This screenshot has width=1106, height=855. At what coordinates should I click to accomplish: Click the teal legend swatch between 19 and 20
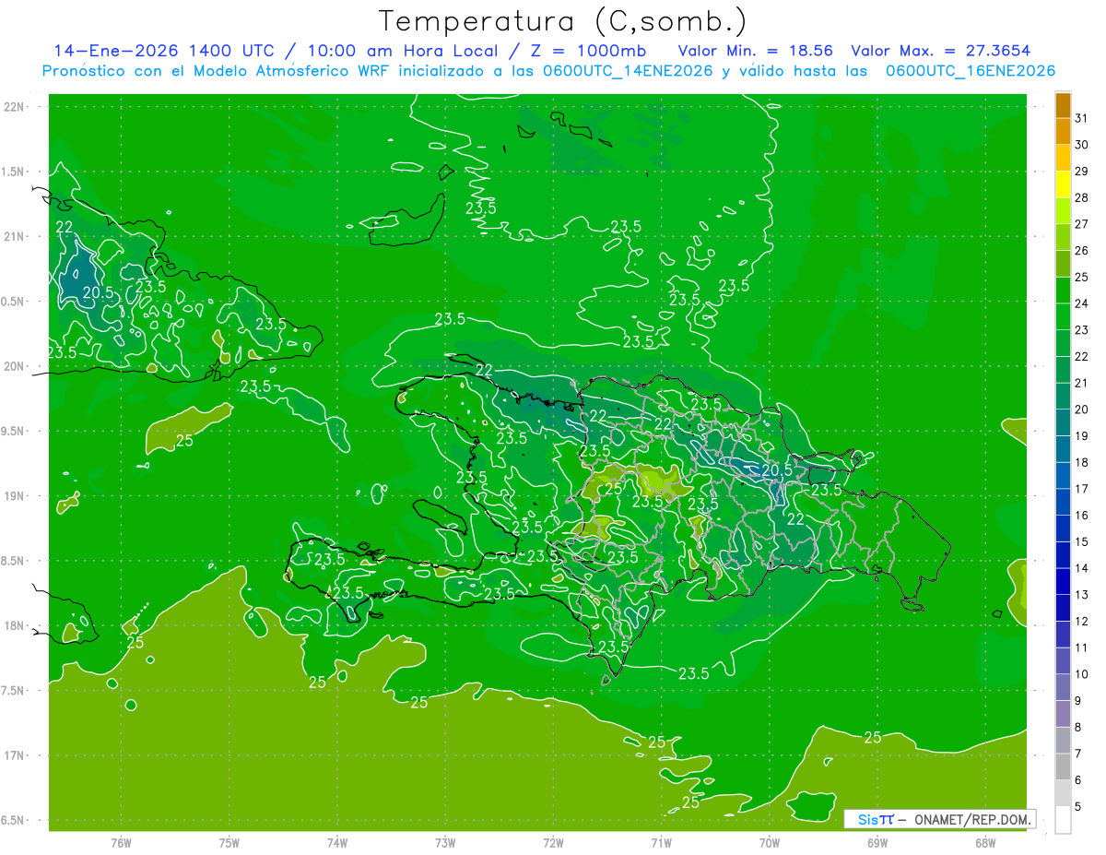click(1063, 423)
